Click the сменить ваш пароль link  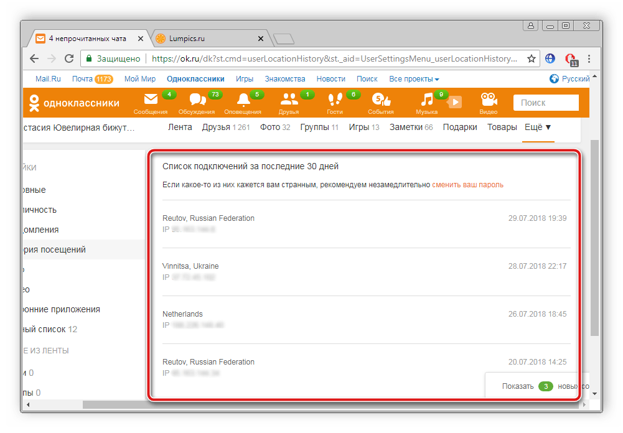[x=467, y=185]
